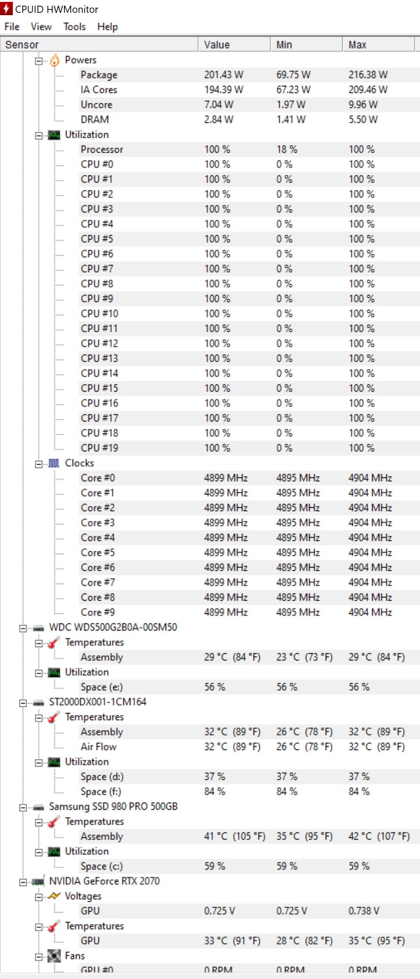Click the Samsung SSD 980 PRO drive icon
Image resolution: width=420 pixels, height=979 pixels.
38,807
